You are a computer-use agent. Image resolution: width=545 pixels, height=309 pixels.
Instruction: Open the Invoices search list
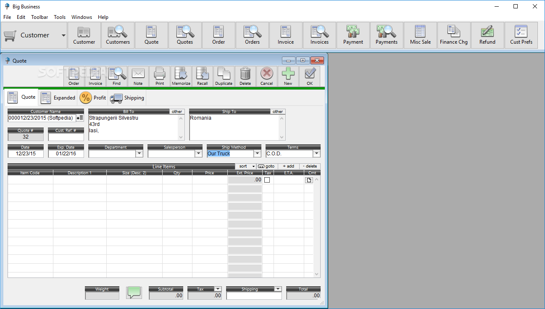coord(319,35)
